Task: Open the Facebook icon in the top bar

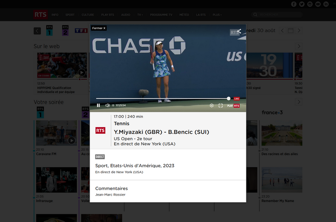Action: pyautogui.click(x=294, y=4)
